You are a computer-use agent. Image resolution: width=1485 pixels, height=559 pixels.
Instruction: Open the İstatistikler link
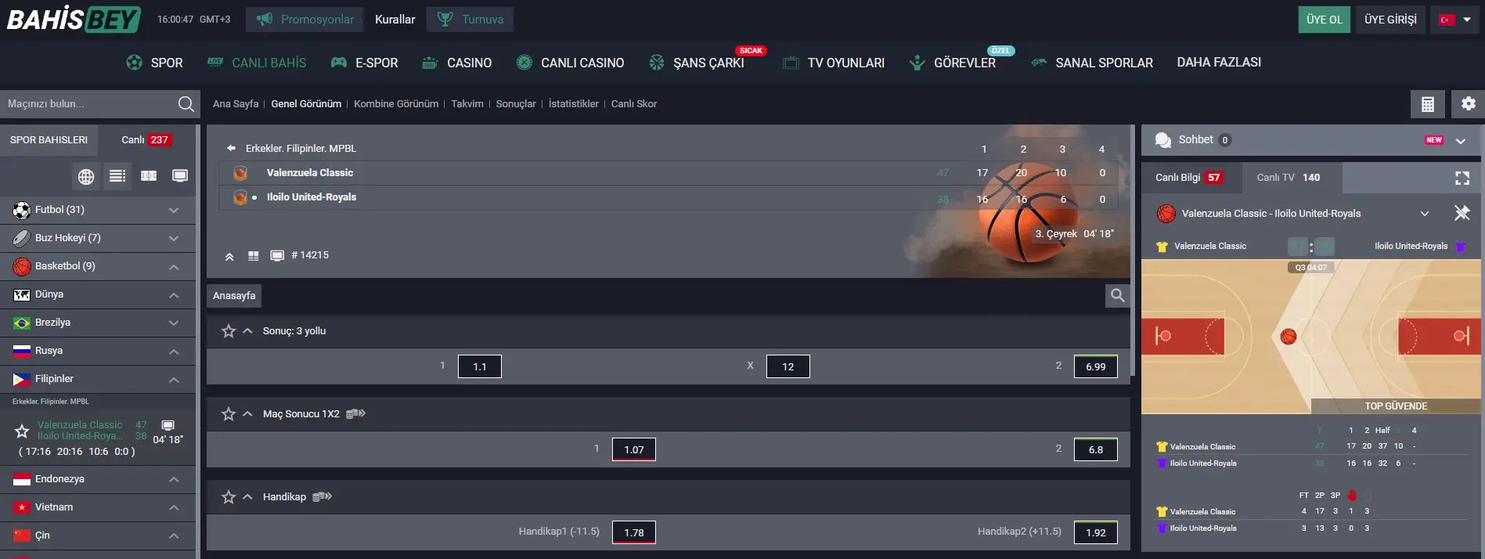pos(573,103)
